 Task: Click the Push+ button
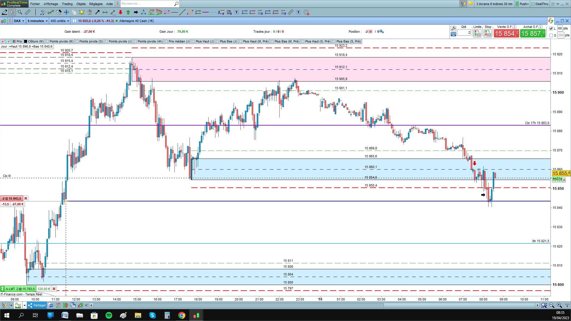click(522, 4)
